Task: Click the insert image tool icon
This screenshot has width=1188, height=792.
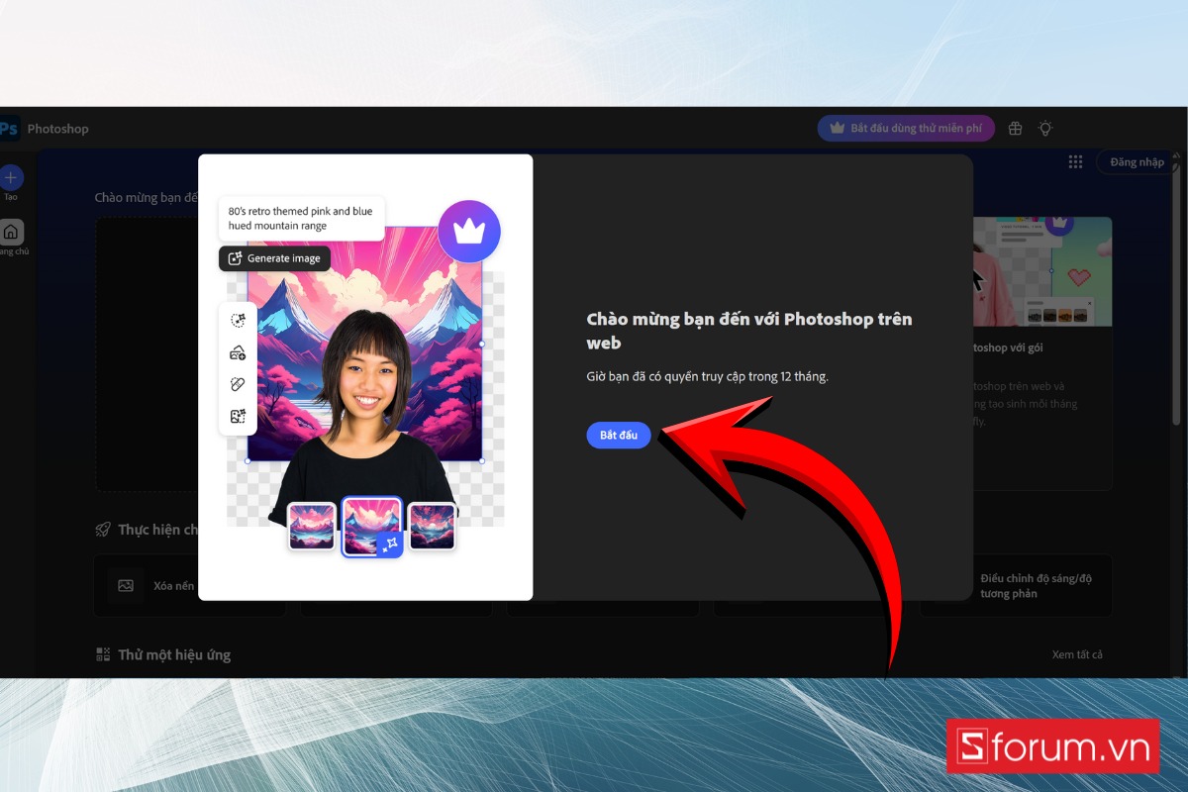Action: coord(238,351)
